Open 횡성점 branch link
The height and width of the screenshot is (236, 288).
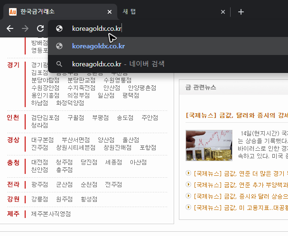[x=89, y=200]
